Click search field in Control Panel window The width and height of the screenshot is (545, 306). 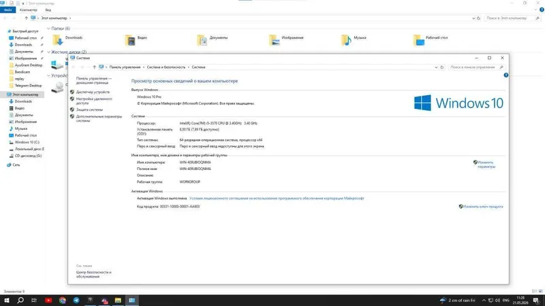[476, 67]
